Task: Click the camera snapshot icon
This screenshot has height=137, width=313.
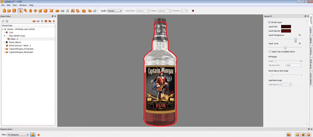Action: pos(84,11)
